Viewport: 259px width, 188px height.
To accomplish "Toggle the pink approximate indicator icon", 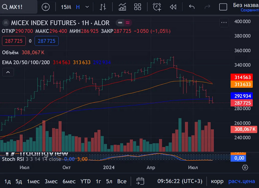I will pos(128,23).
